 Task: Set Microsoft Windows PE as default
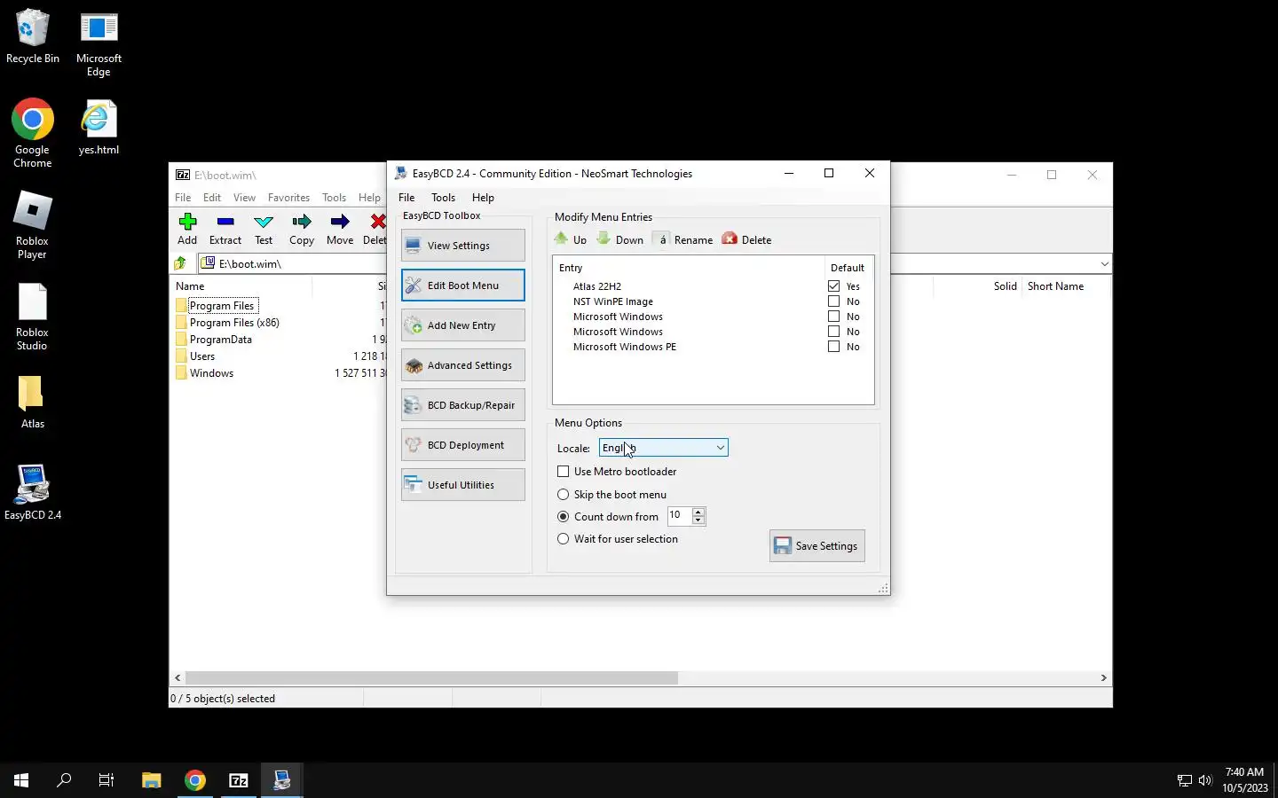point(833,347)
